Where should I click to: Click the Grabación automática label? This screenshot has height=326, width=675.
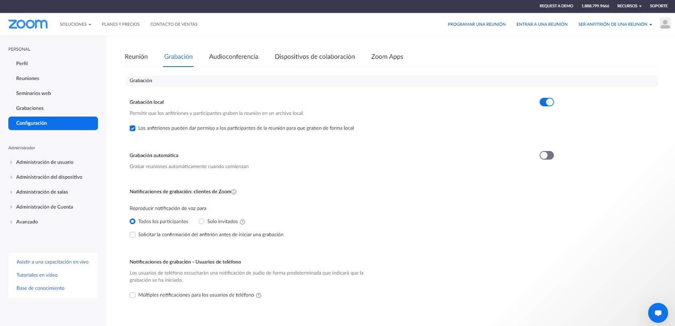tap(154, 155)
